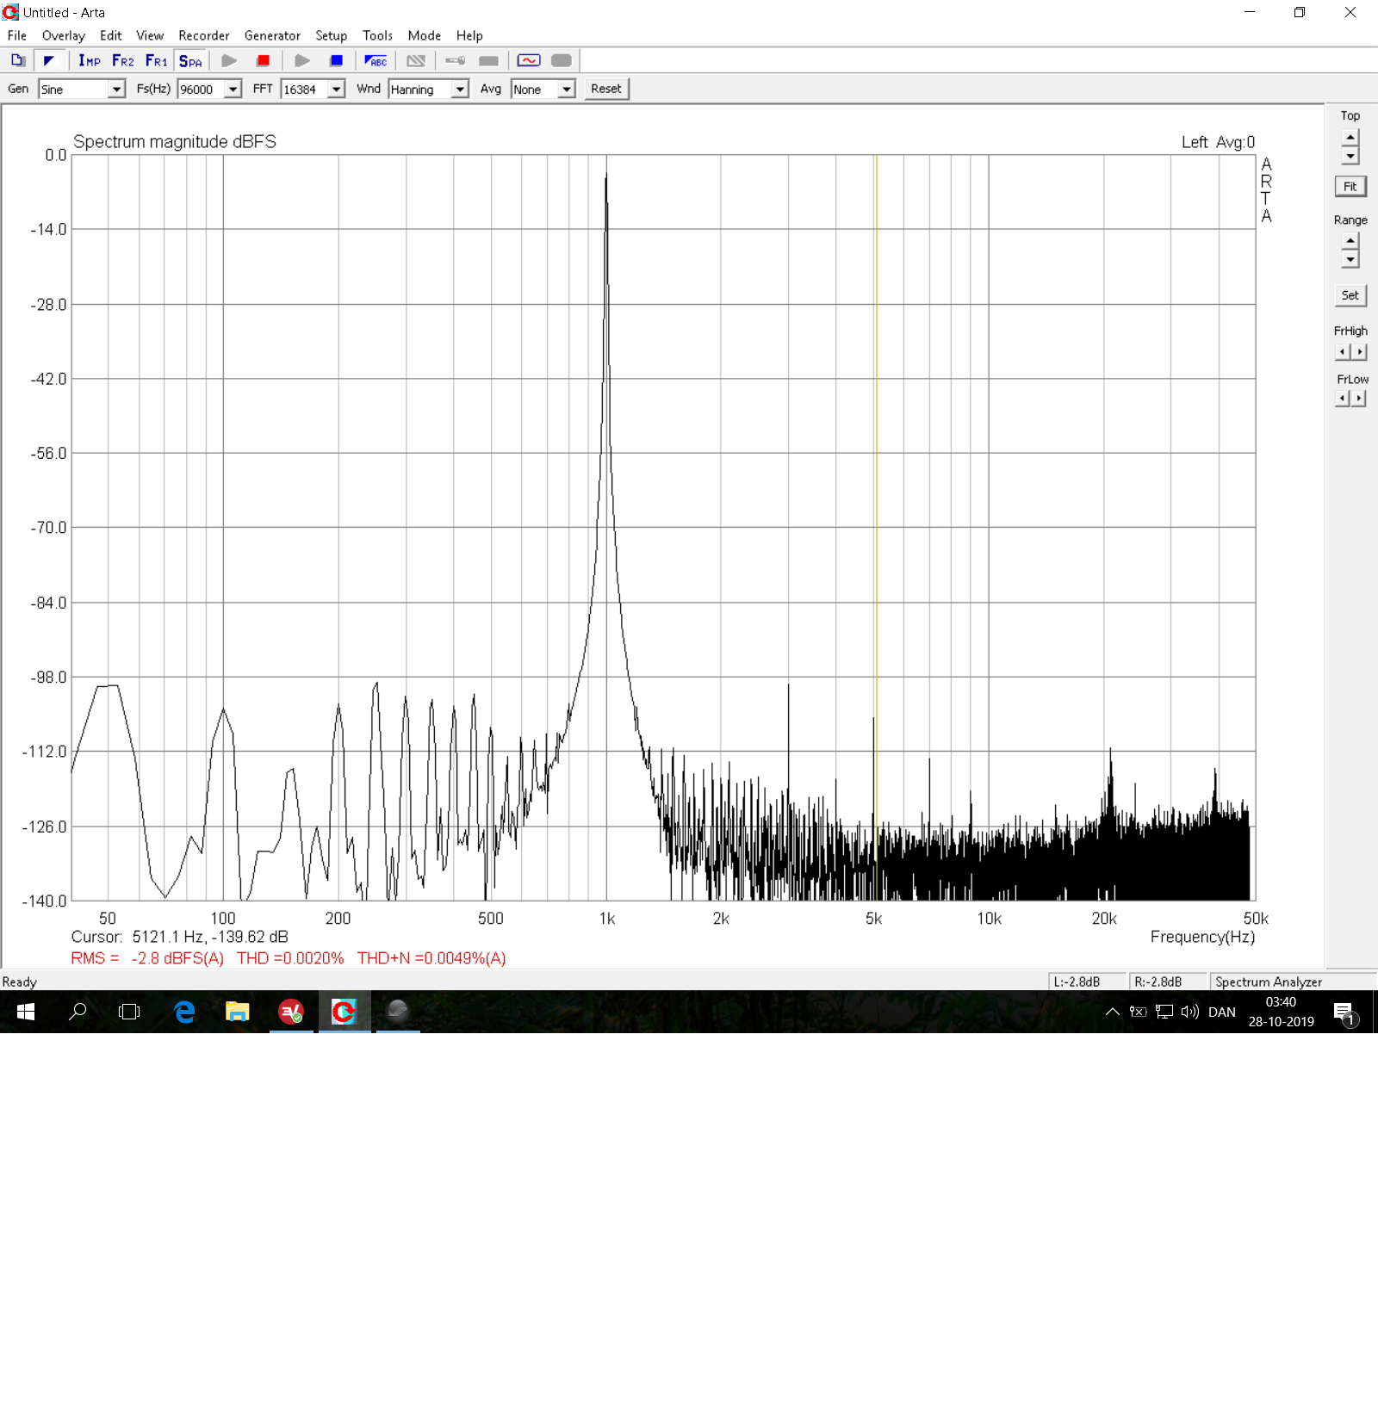
Task: Shift FrLow right with arrow
Action: (1359, 398)
